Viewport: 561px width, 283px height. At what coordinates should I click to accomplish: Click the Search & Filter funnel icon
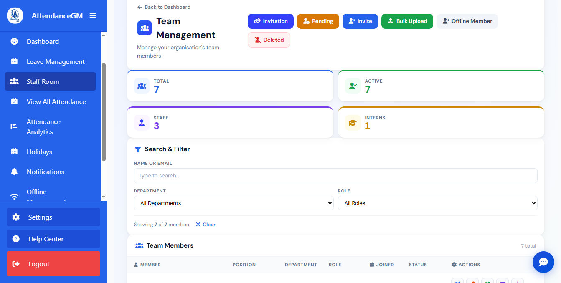coord(137,149)
